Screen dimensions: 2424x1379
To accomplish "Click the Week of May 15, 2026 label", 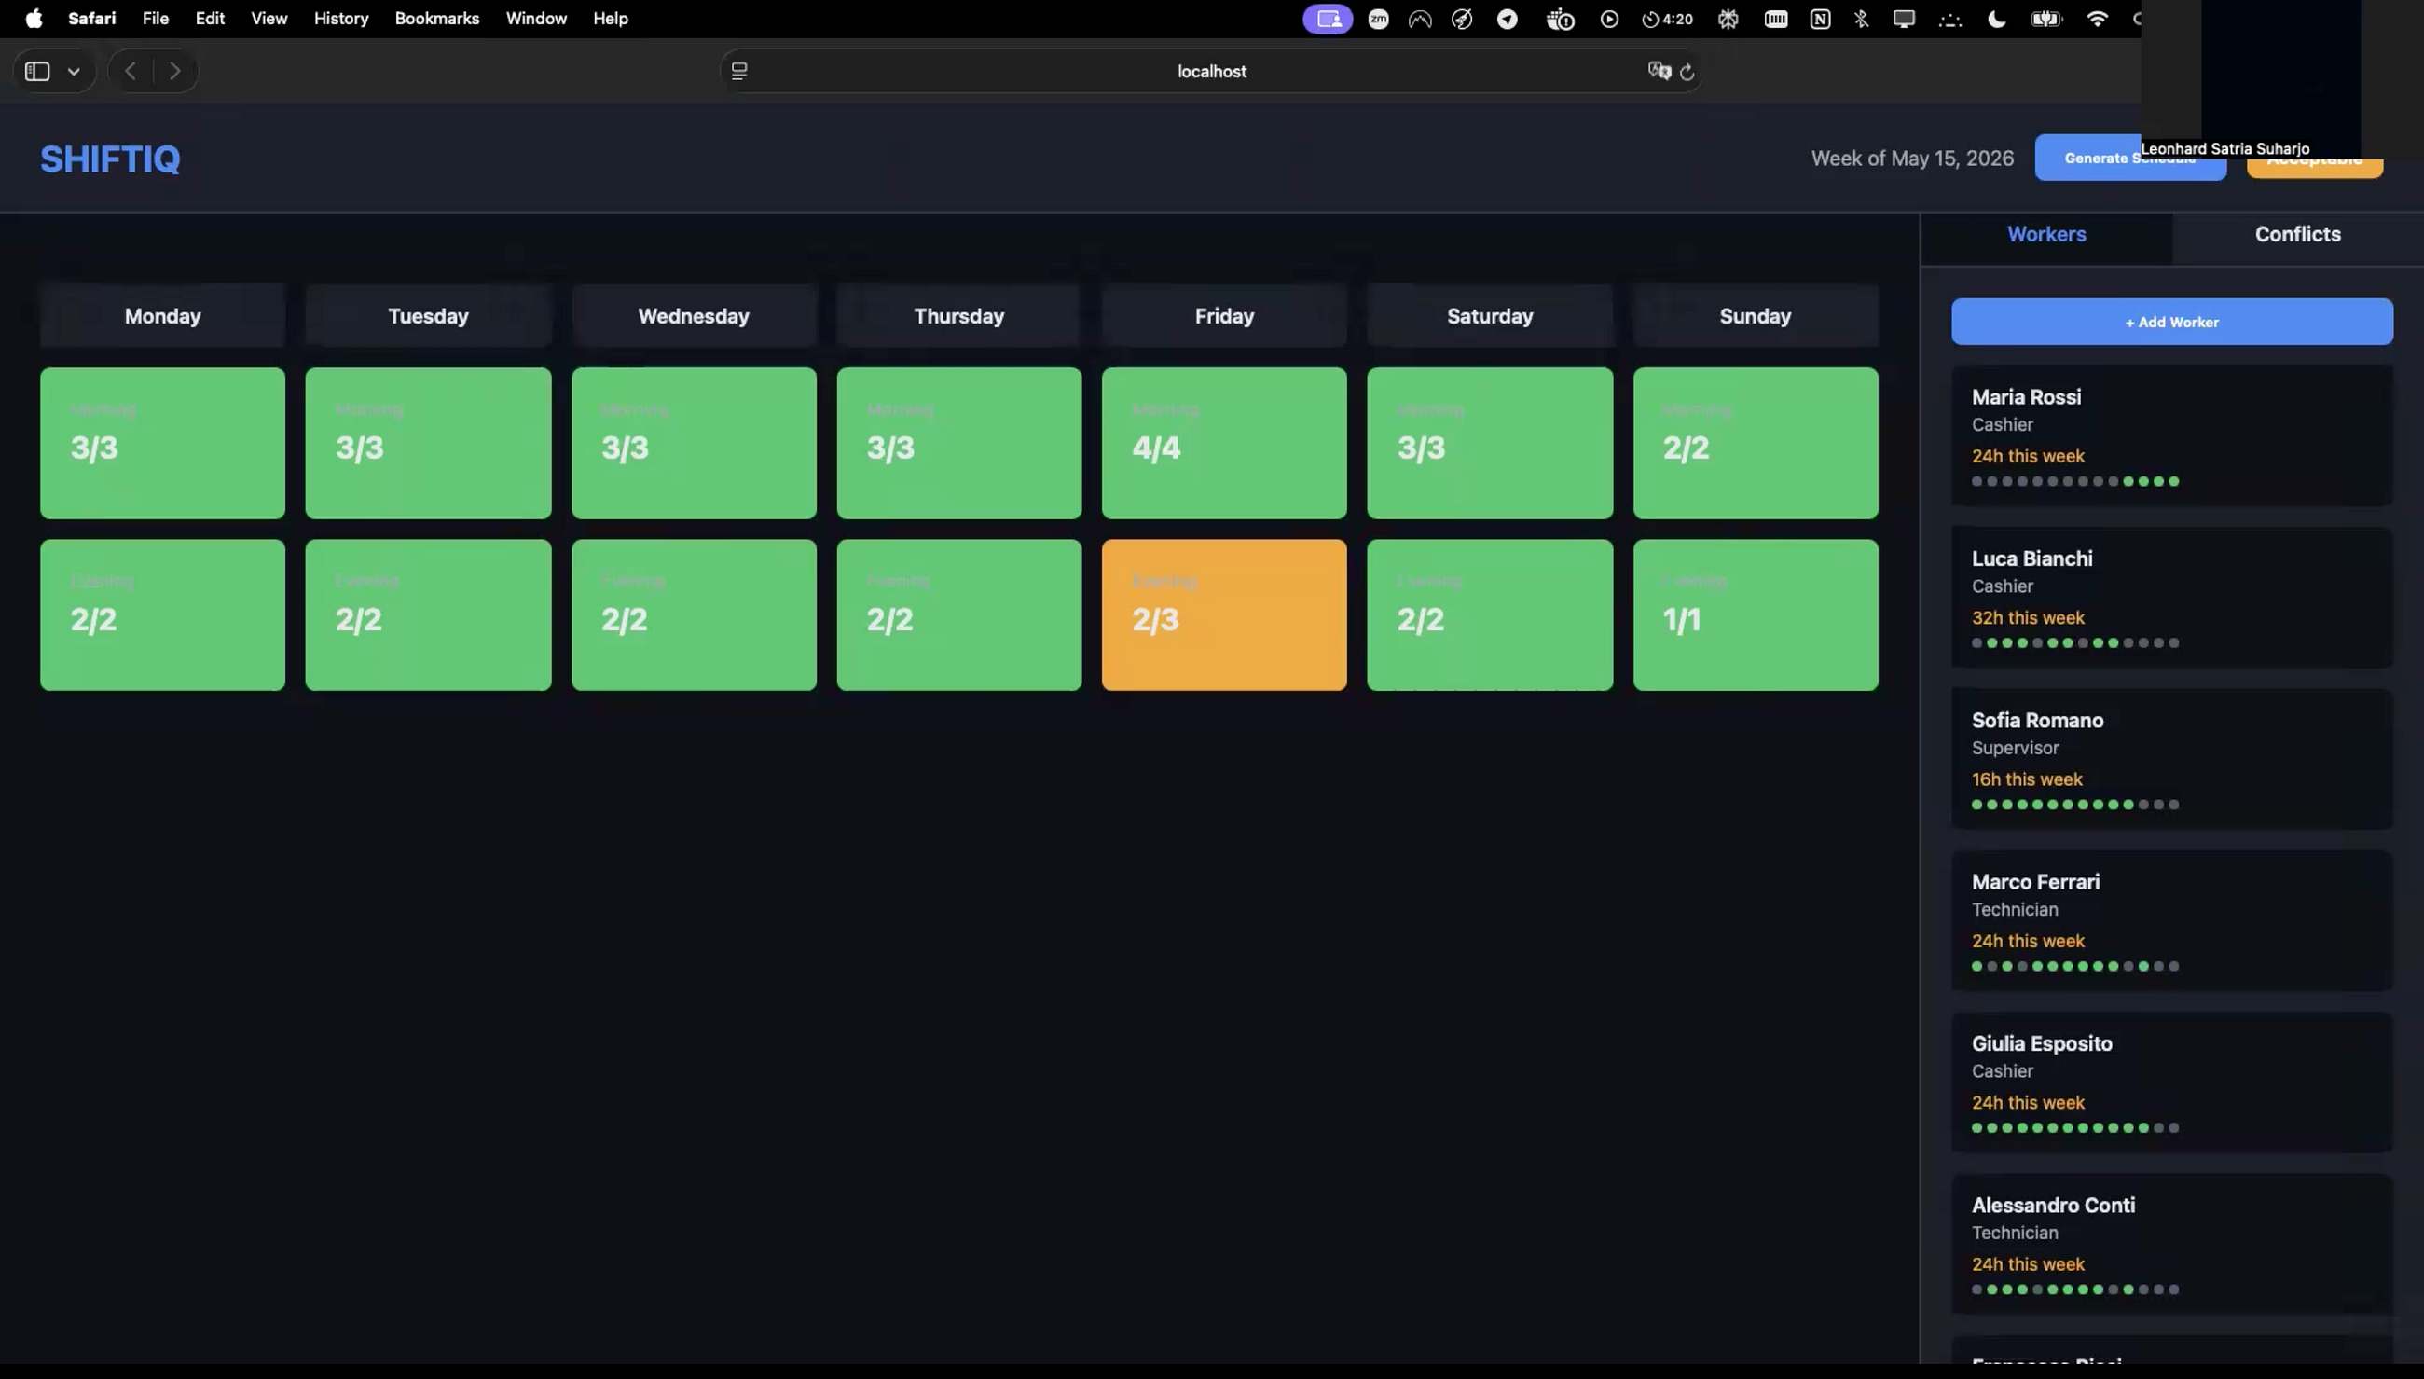I will click(x=1912, y=159).
